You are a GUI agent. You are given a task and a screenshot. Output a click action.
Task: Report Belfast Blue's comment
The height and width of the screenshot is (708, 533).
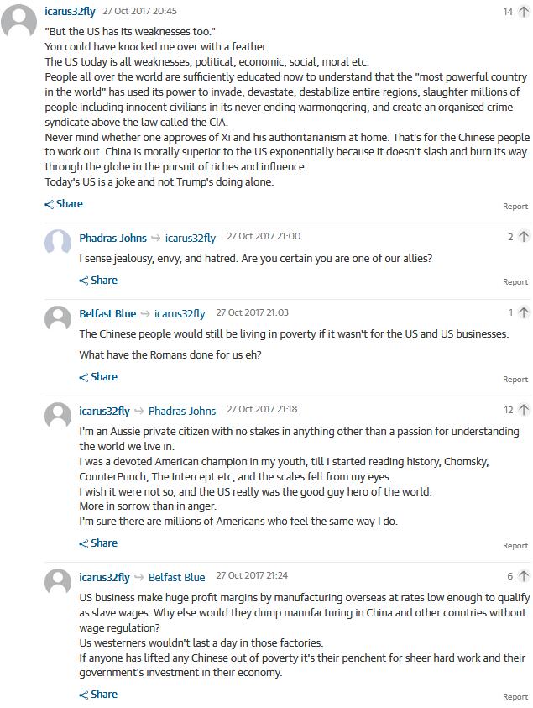[x=515, y=380]
